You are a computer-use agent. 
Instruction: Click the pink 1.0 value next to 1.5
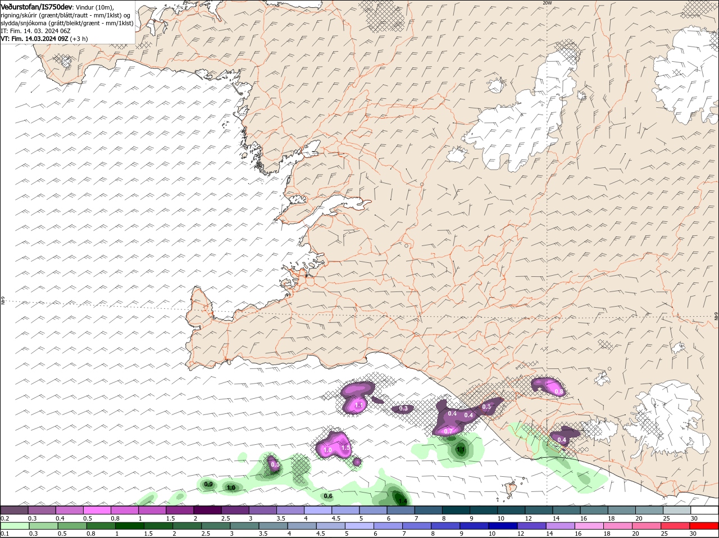328,450
